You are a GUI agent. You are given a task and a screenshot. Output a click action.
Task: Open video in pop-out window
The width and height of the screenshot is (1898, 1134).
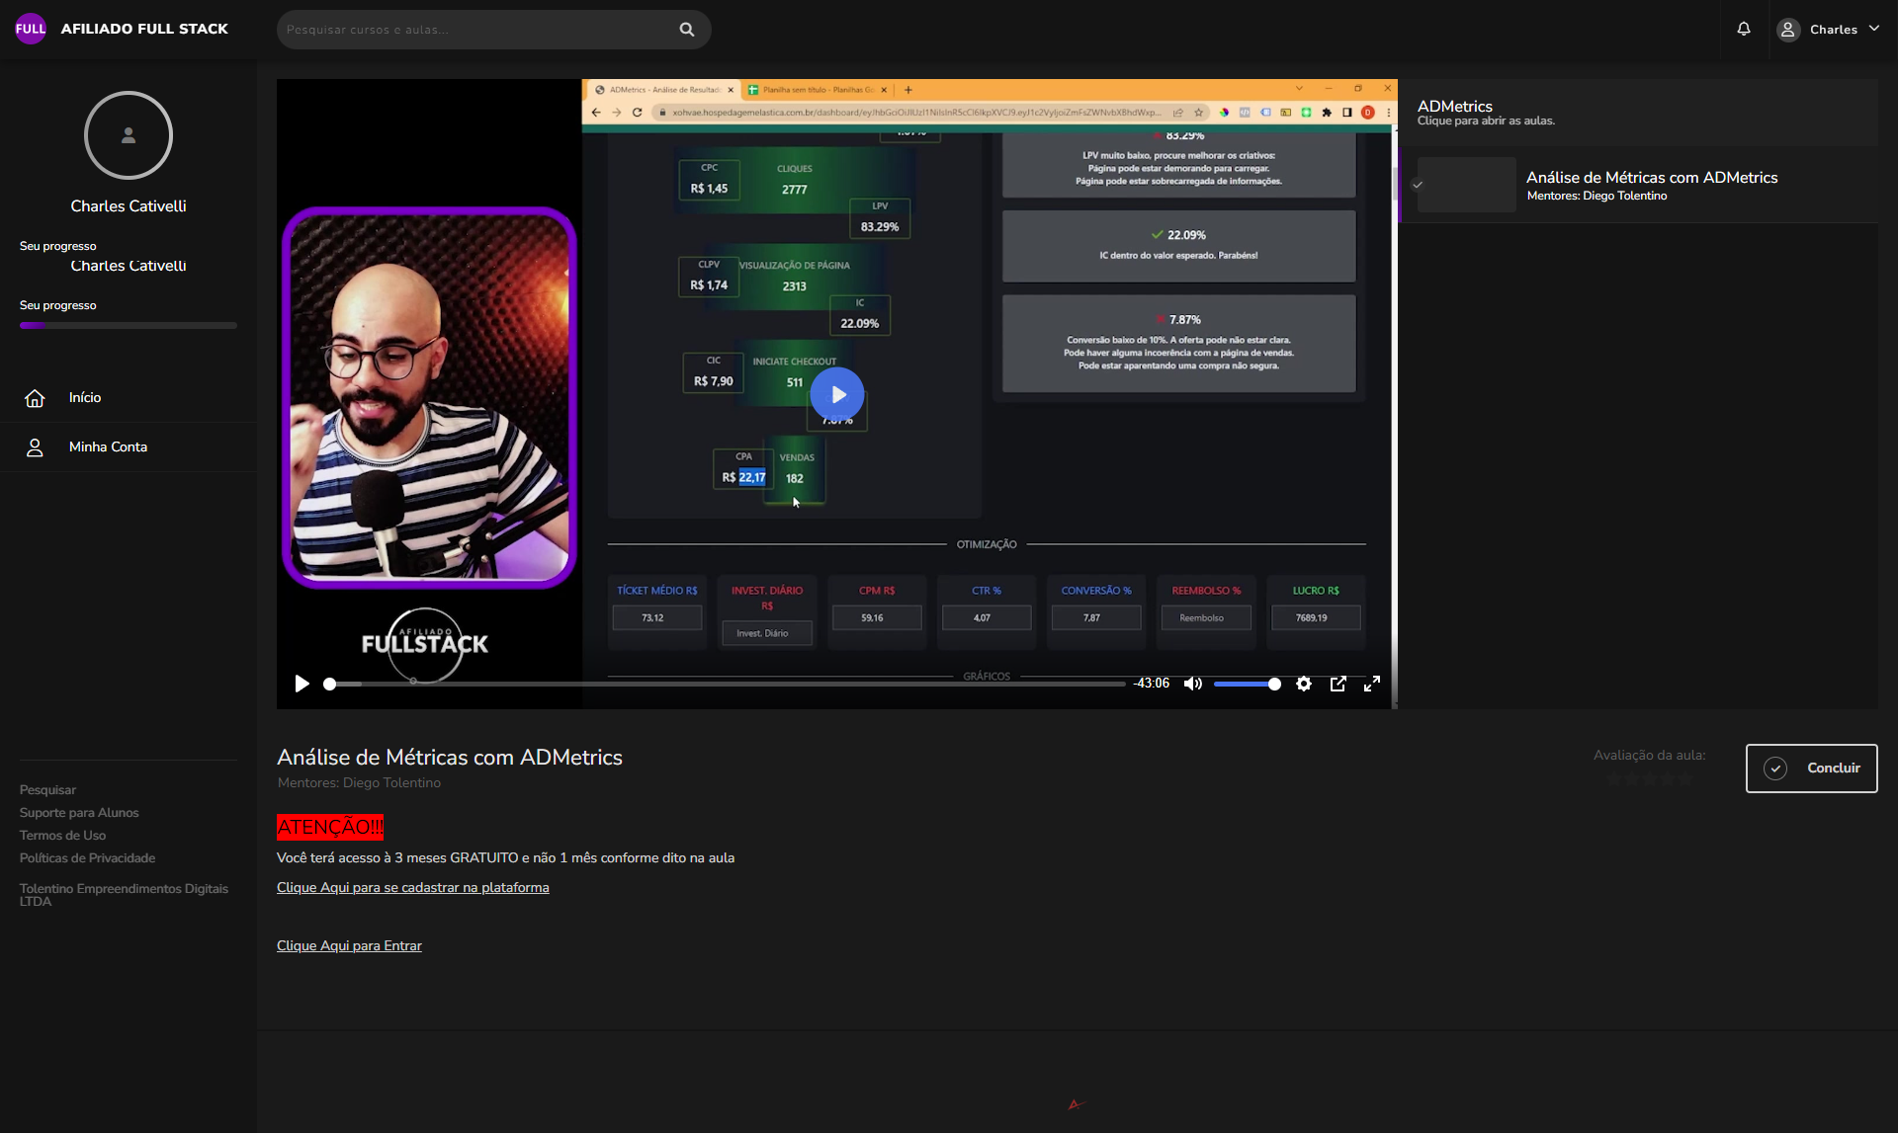point(1338,684)
